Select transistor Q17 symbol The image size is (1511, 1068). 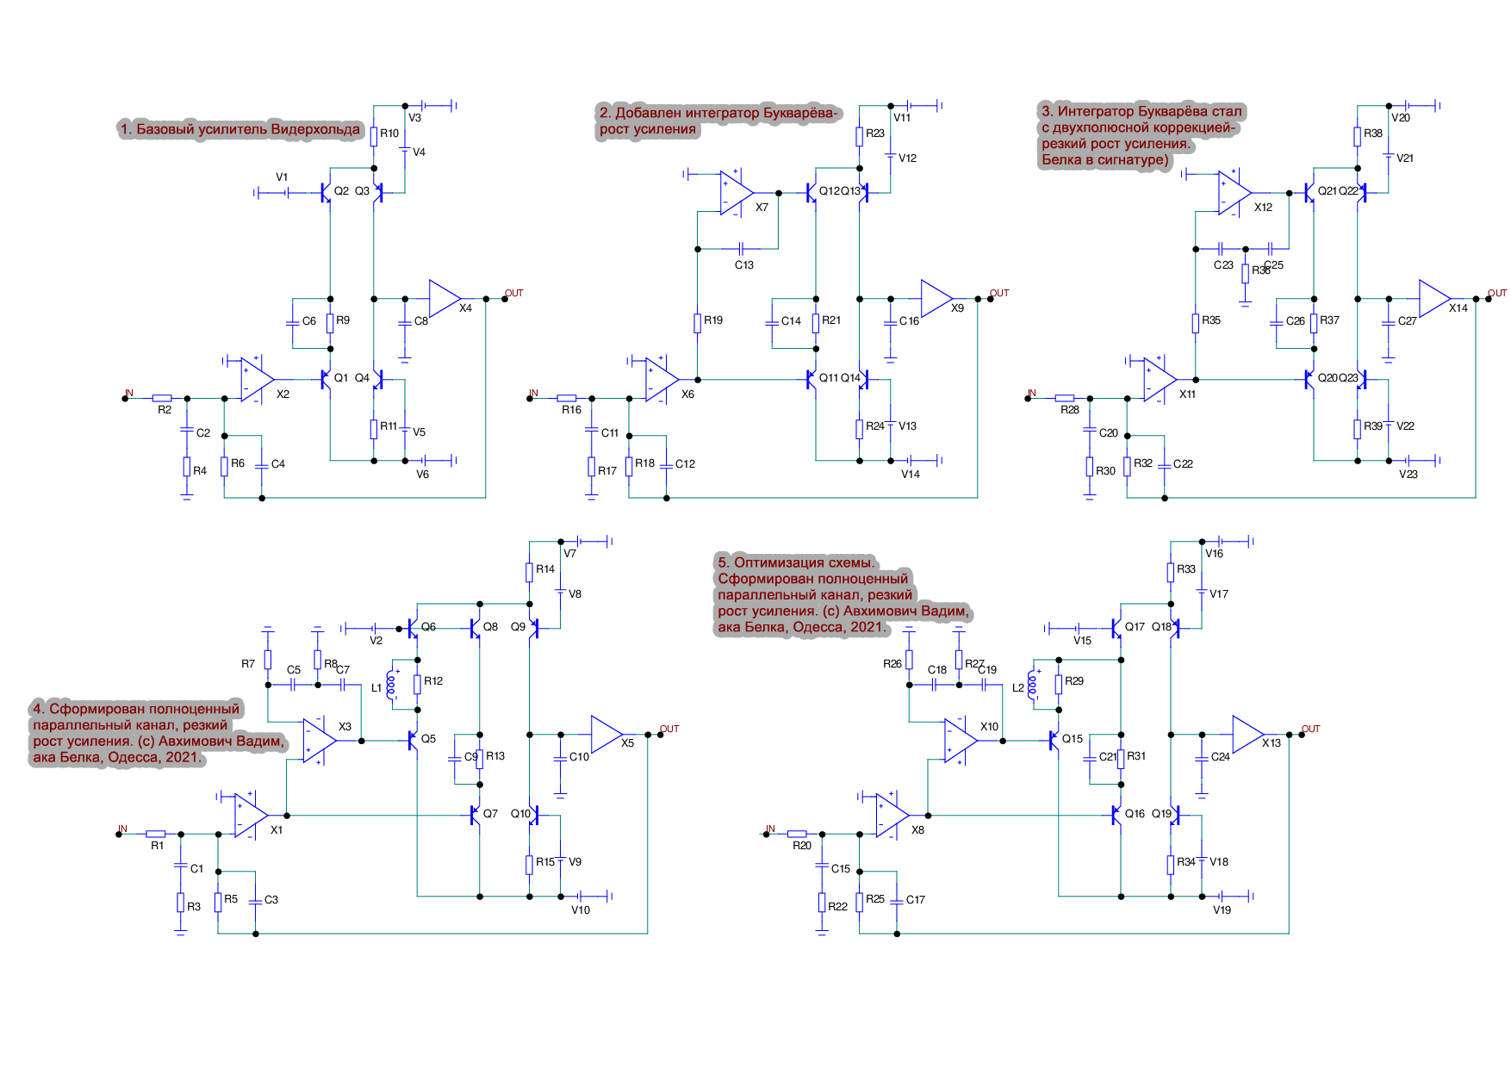point(1116,629)
